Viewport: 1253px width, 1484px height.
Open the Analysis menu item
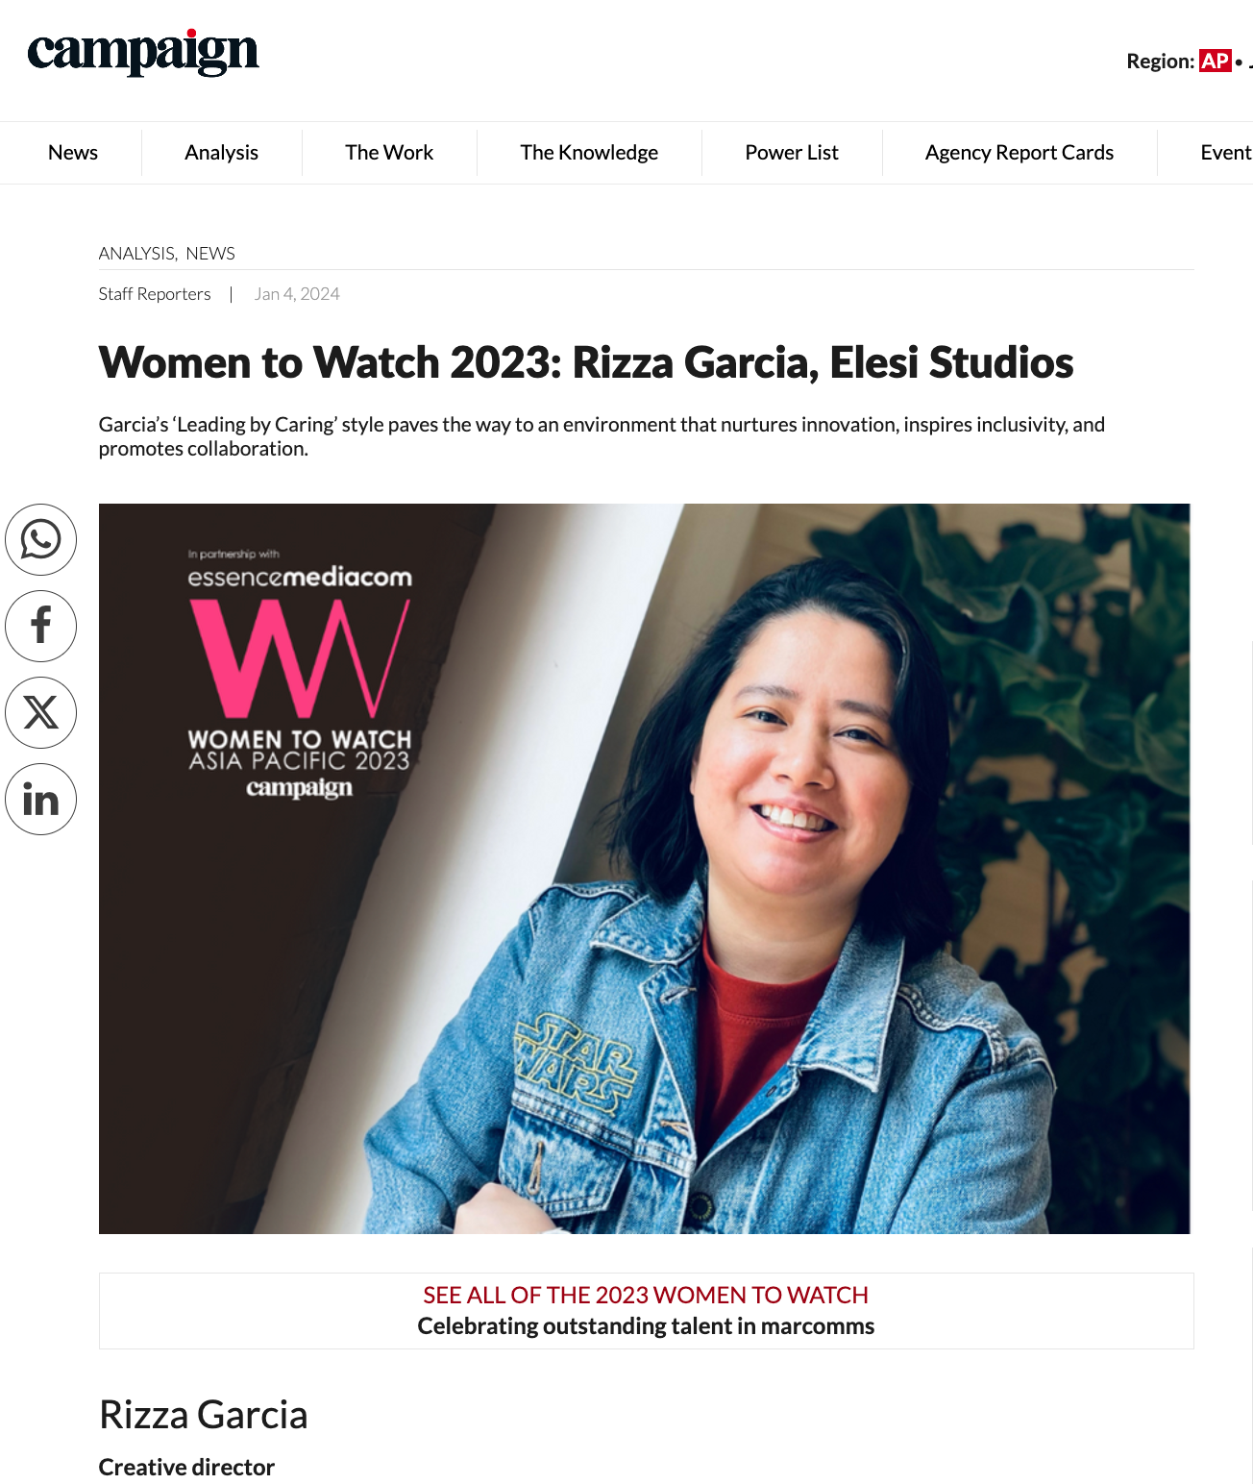coord(221,153)
